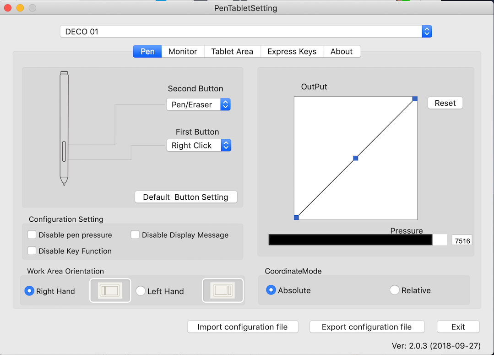Screen dimensions: 494x355
Task: Open the Second Button Pen/Eraser dropdown
Action: 199,104
